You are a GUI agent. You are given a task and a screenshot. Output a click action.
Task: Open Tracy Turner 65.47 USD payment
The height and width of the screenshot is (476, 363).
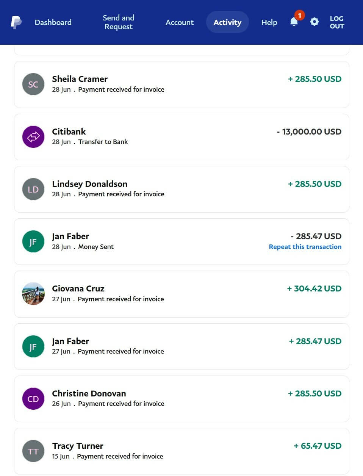181,451
